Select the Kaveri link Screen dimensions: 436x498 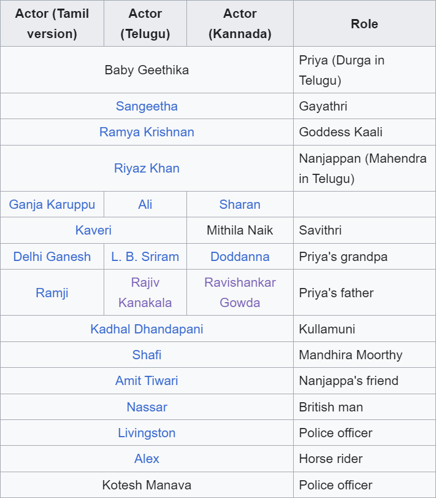(93, 230)
